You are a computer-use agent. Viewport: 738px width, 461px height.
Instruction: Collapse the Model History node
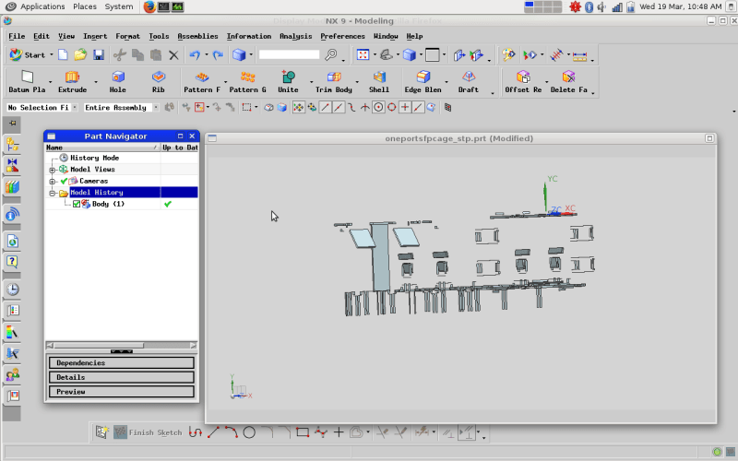point(53,193)
